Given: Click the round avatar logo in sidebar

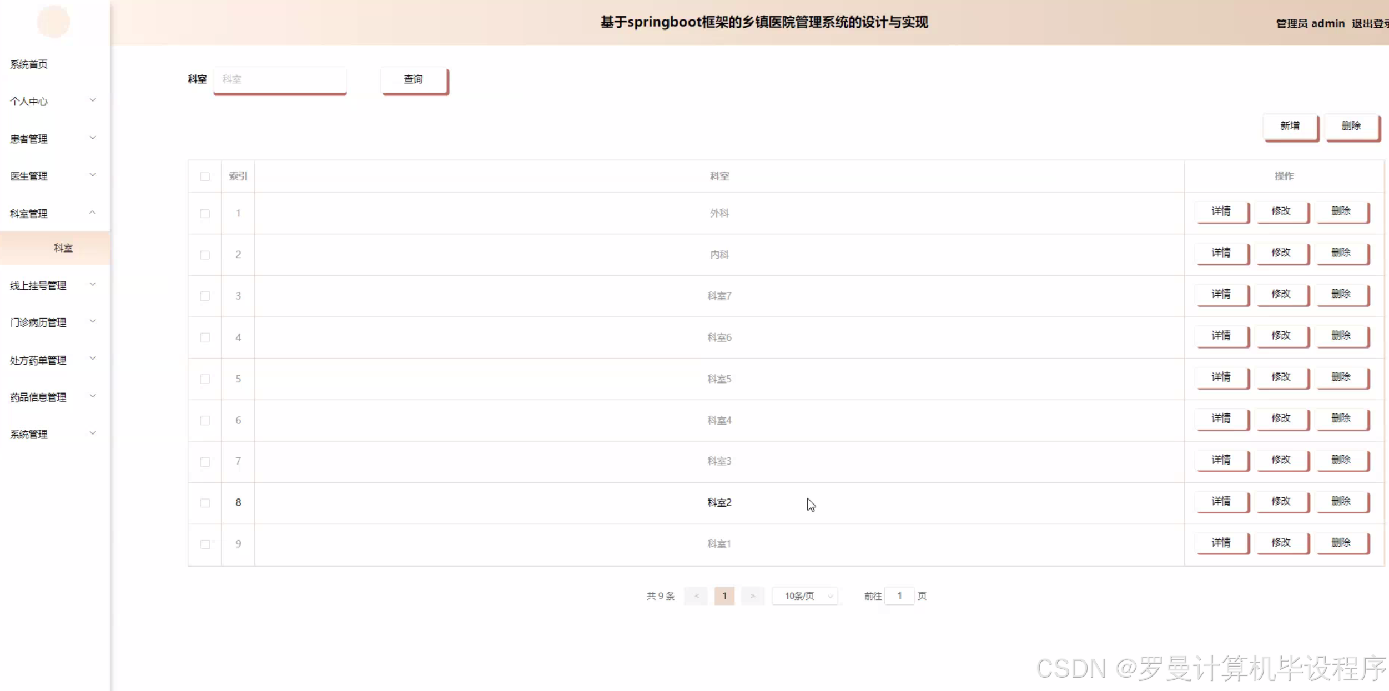Looking at the screenshot, I should (x=53, y=22).
